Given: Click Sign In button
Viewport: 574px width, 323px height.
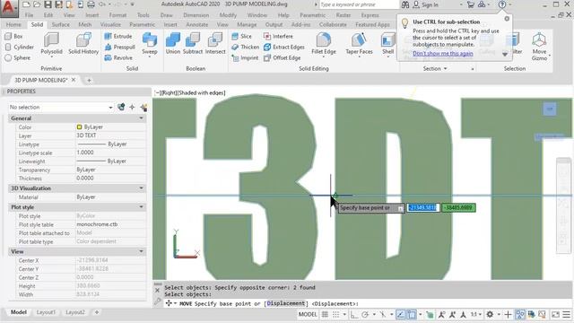Looking at the screenshot, I should point(425,4).
